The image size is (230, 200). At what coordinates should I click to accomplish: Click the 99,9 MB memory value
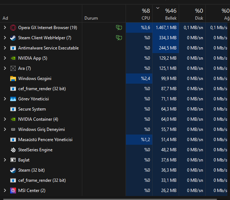click(169, 79)
